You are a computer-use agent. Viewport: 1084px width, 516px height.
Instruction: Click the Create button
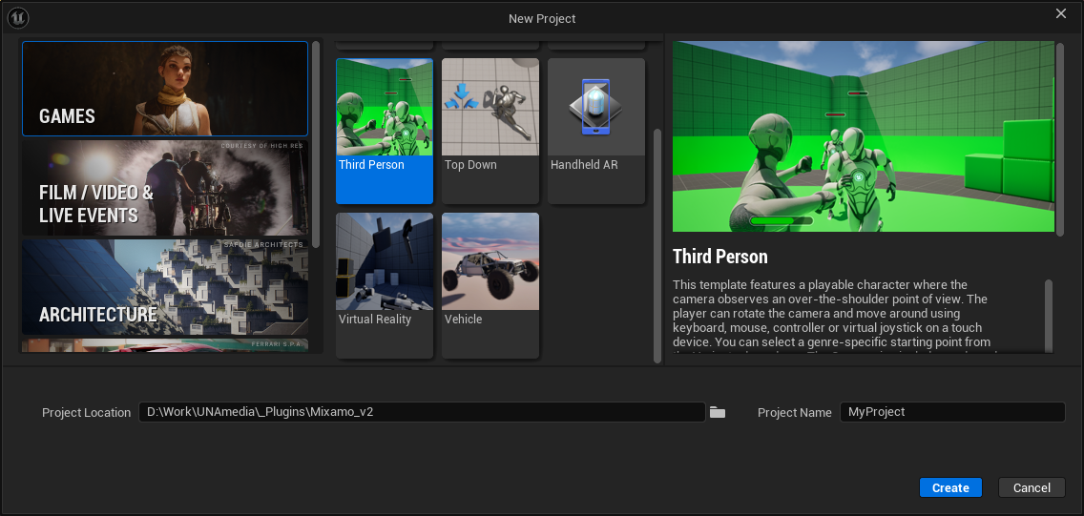(950, 487)
